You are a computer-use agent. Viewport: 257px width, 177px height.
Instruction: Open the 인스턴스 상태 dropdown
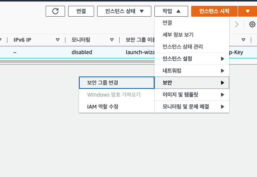pyautogui.click(x=124, y=11)
